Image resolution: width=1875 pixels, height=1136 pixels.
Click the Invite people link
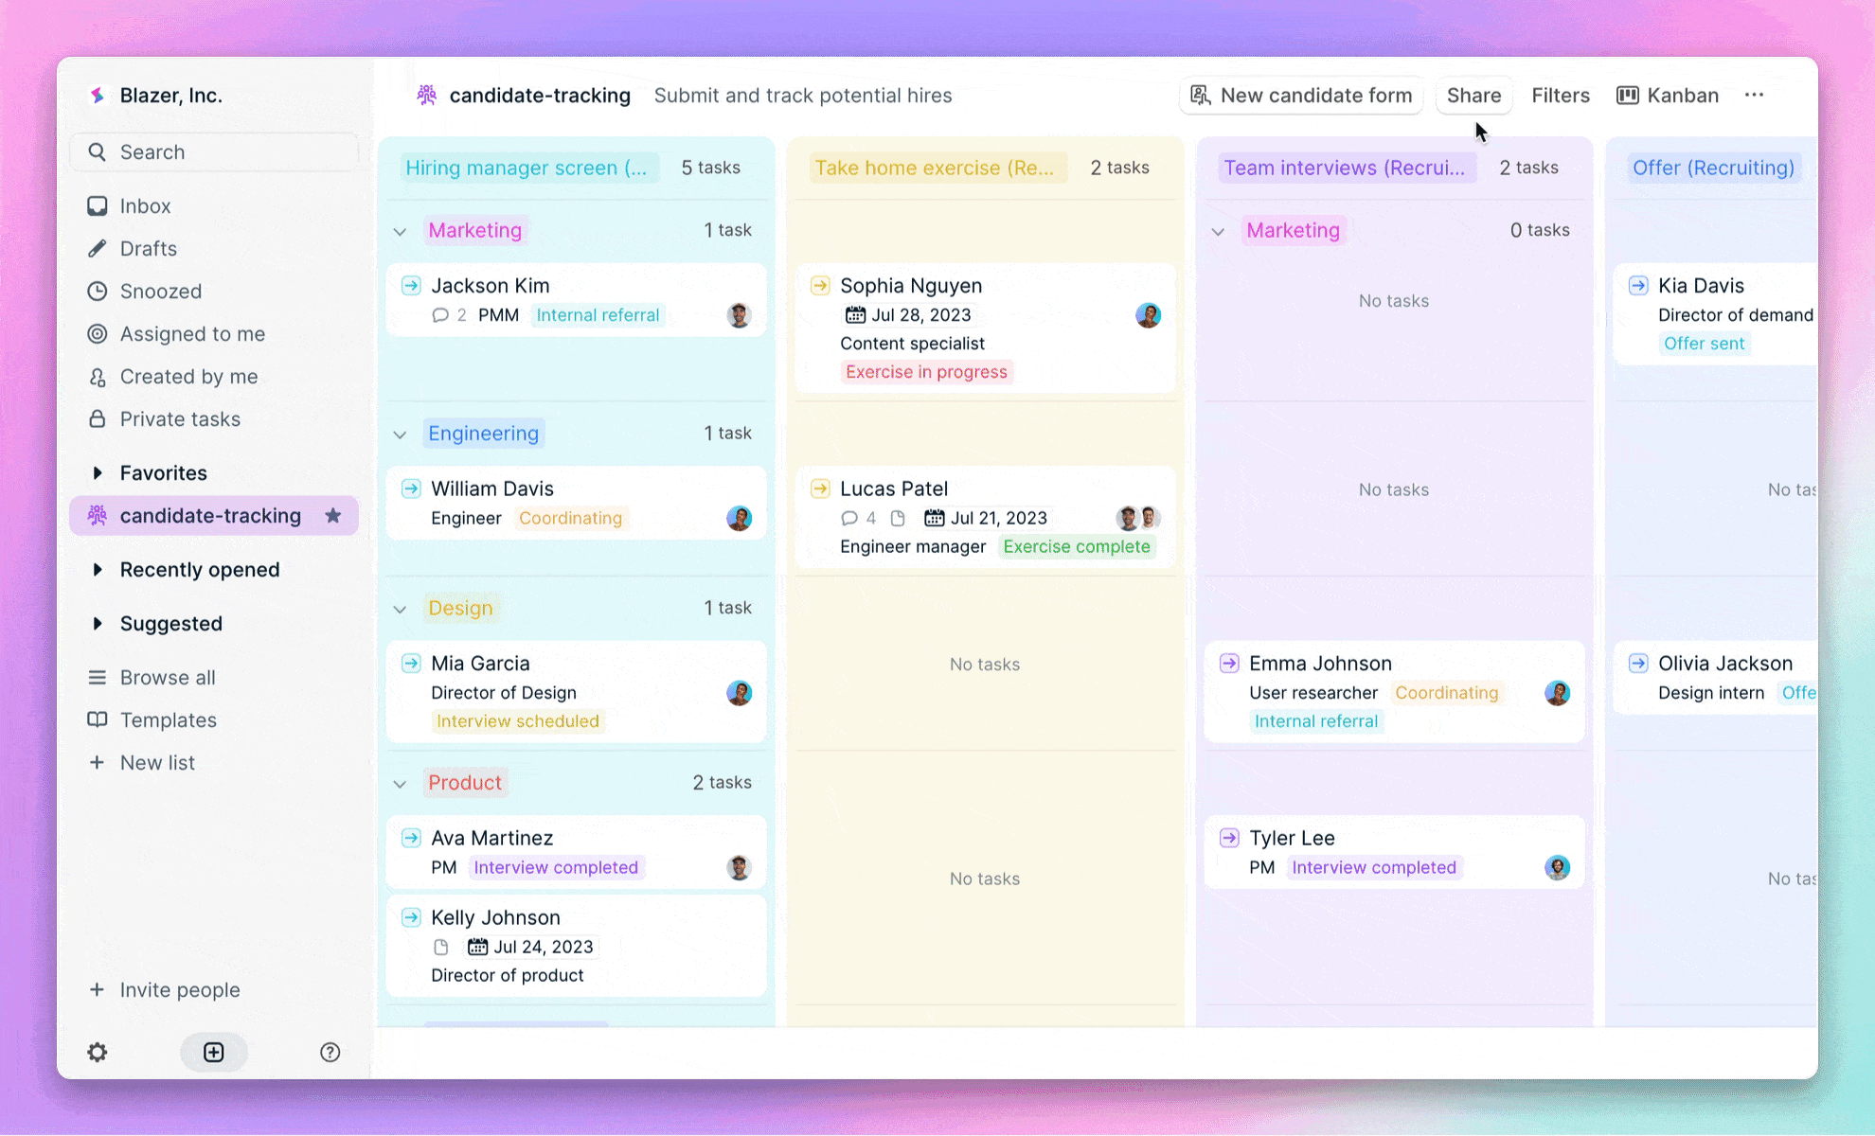point(180,988)
